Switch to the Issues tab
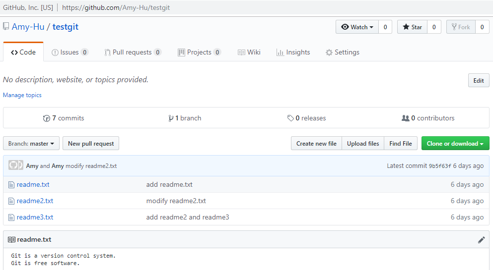 coord(70,53)
